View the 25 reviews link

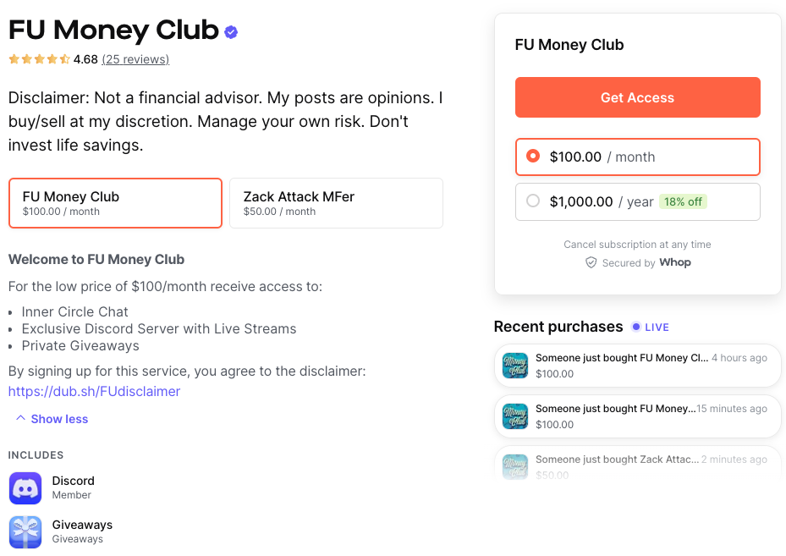(135, 59)
